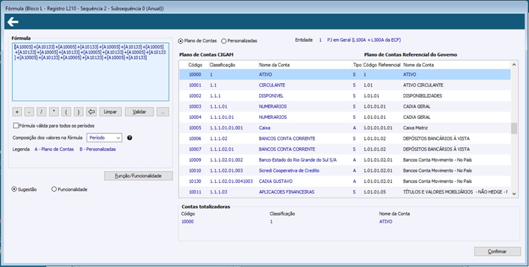Insert the plus operator
This screenshot has height=267, width=529.
(x=17, y=112)
